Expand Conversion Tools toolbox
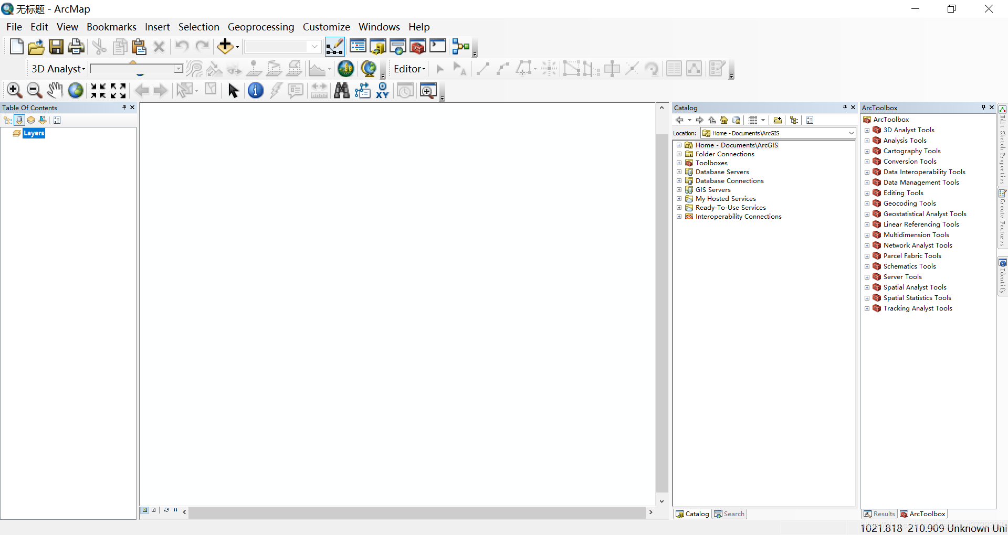 tap(867, 162)
